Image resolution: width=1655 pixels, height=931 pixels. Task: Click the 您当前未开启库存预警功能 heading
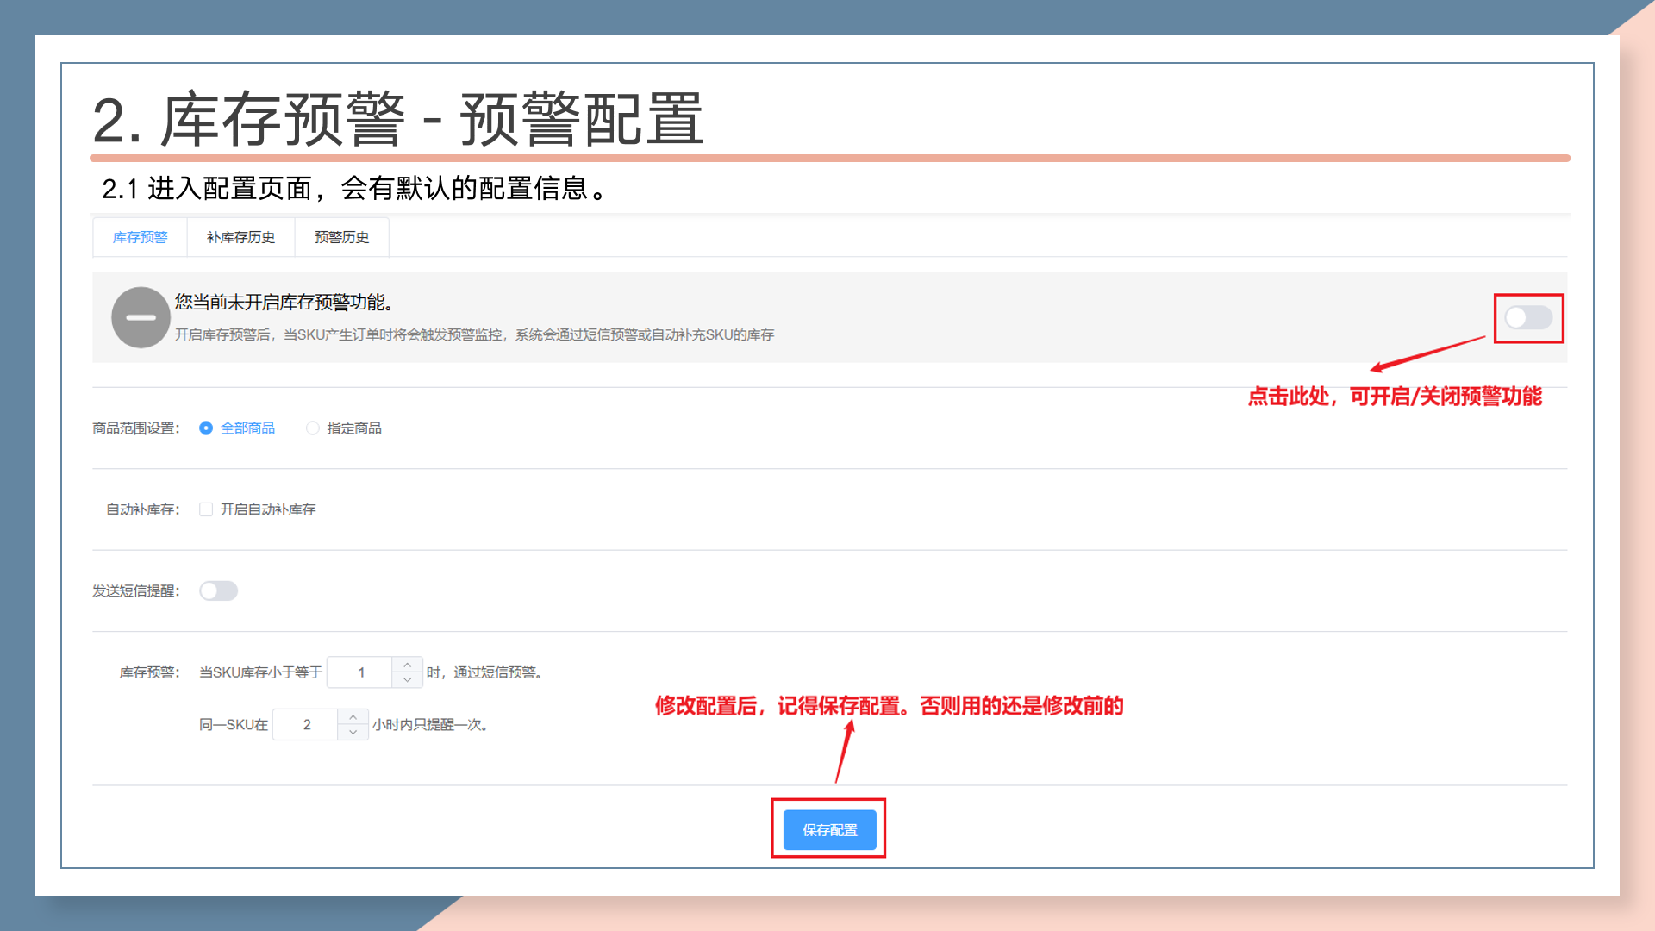tap(284, 303)
